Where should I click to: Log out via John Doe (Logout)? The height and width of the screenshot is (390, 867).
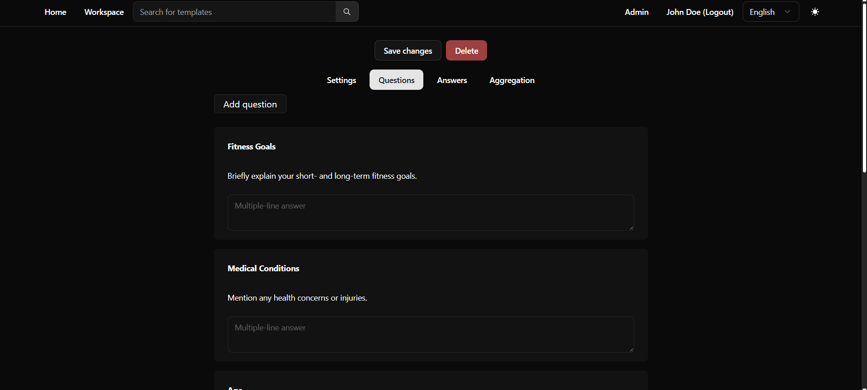[699, 12]
